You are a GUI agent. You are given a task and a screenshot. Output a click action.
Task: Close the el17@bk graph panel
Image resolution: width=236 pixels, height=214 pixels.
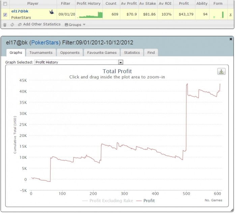coord(231,39)
